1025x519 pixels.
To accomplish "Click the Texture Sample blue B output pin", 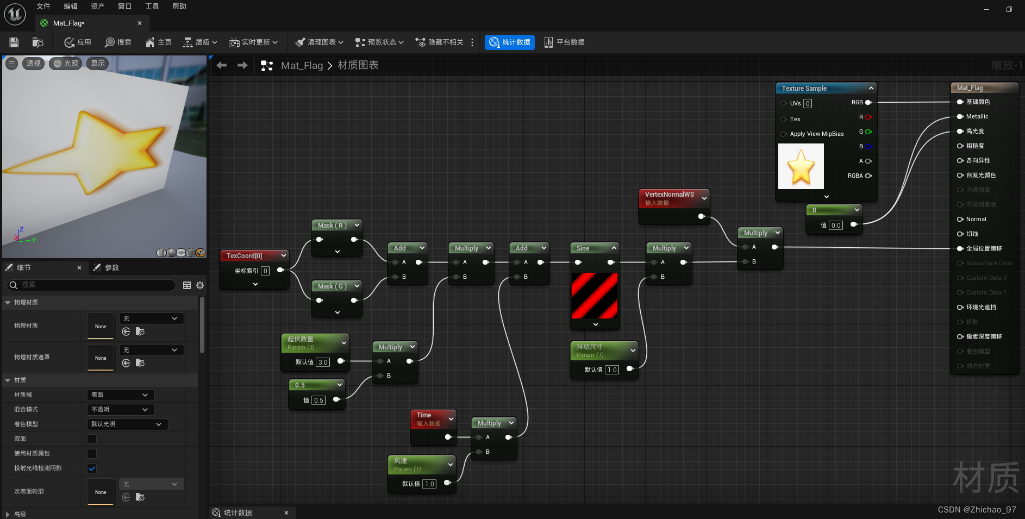I will pyautogui.click(x=868, y=146).
